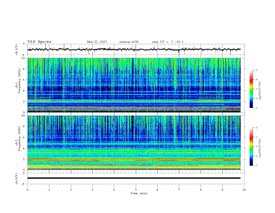Click the "Time (min)" axis title
This screenshot has width=275, height=213.
(x=139, y=193)
